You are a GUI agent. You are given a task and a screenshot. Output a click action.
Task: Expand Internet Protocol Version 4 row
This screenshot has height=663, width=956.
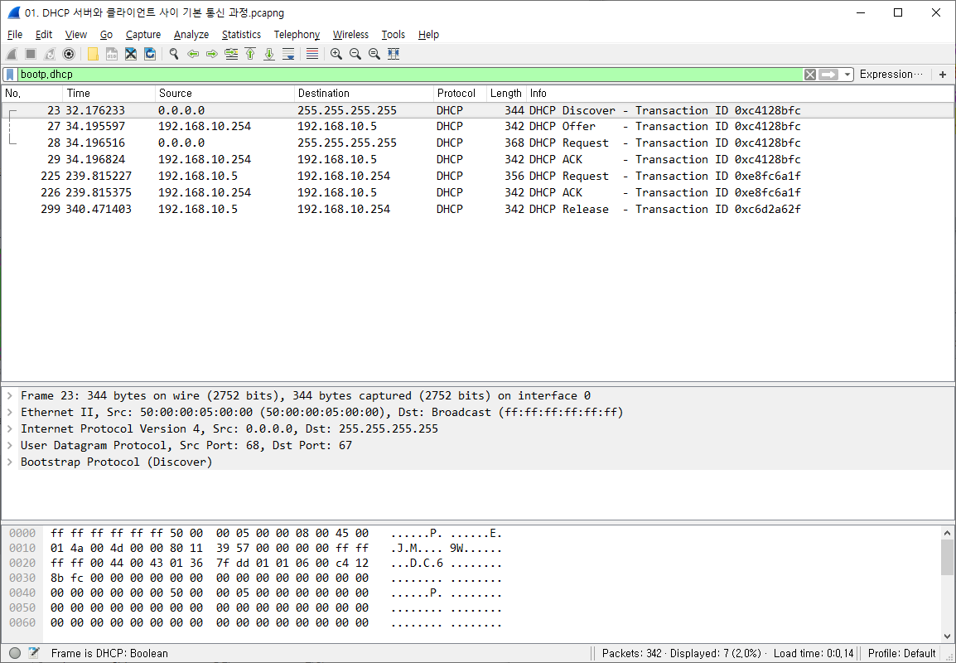(10, 428)
